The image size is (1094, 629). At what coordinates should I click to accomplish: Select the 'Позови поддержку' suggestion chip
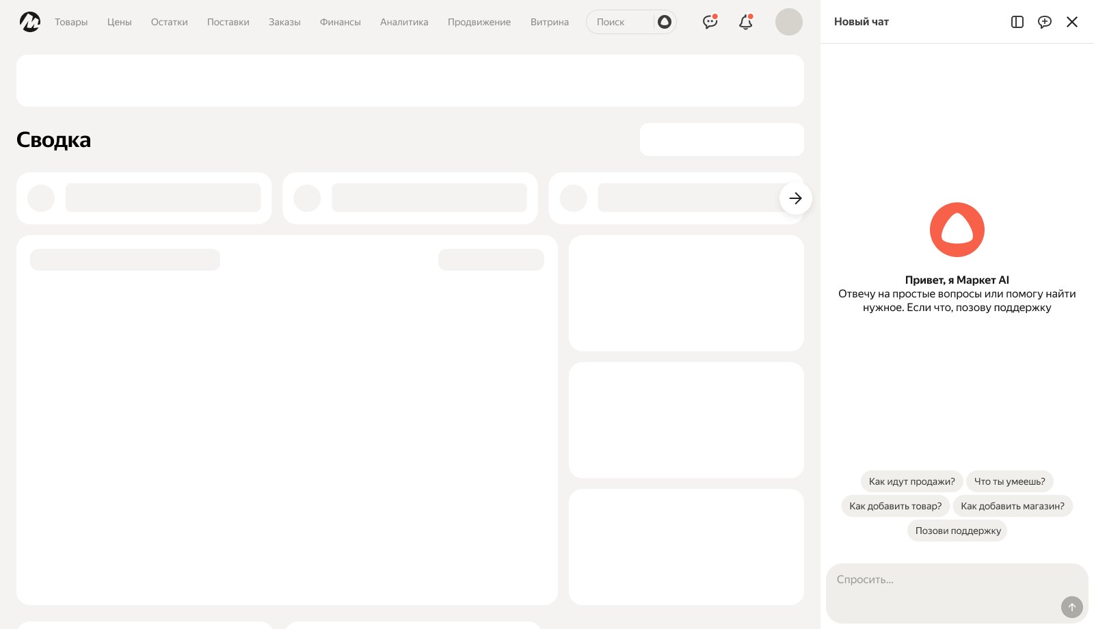(957, 531)
